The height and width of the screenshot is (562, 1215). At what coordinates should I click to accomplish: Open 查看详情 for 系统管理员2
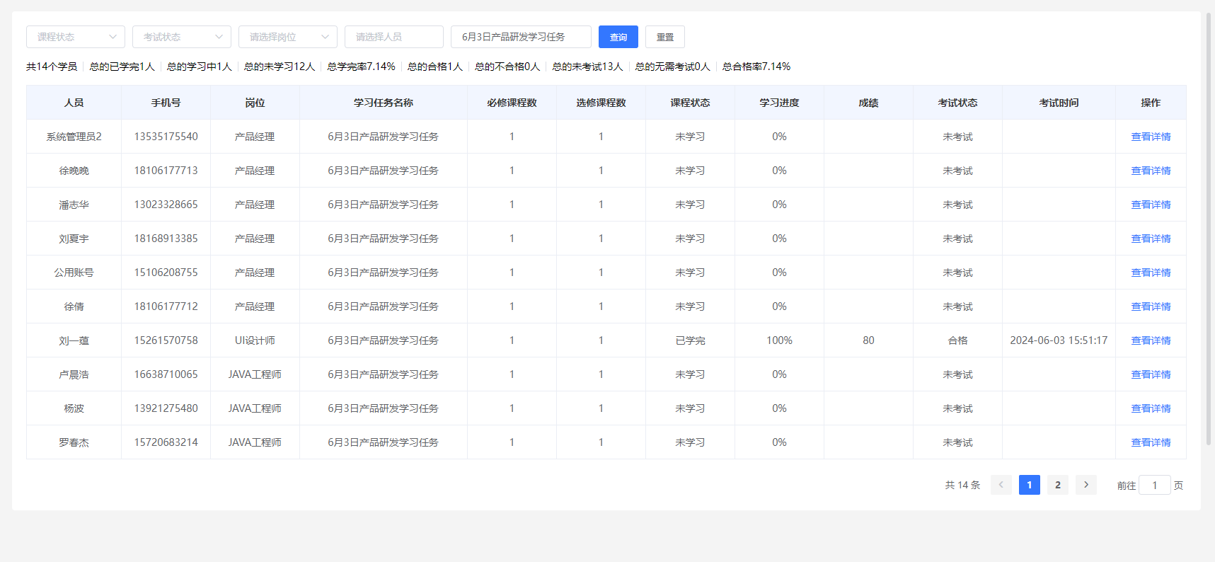[x=1151, y=137]
